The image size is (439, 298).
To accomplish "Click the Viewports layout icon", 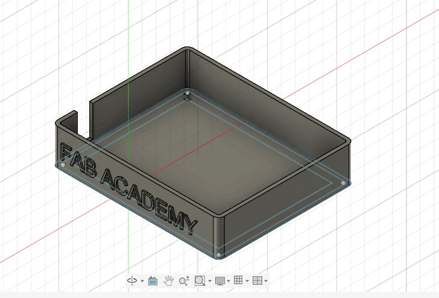I will pyautogui.click(x=257, y=281).
